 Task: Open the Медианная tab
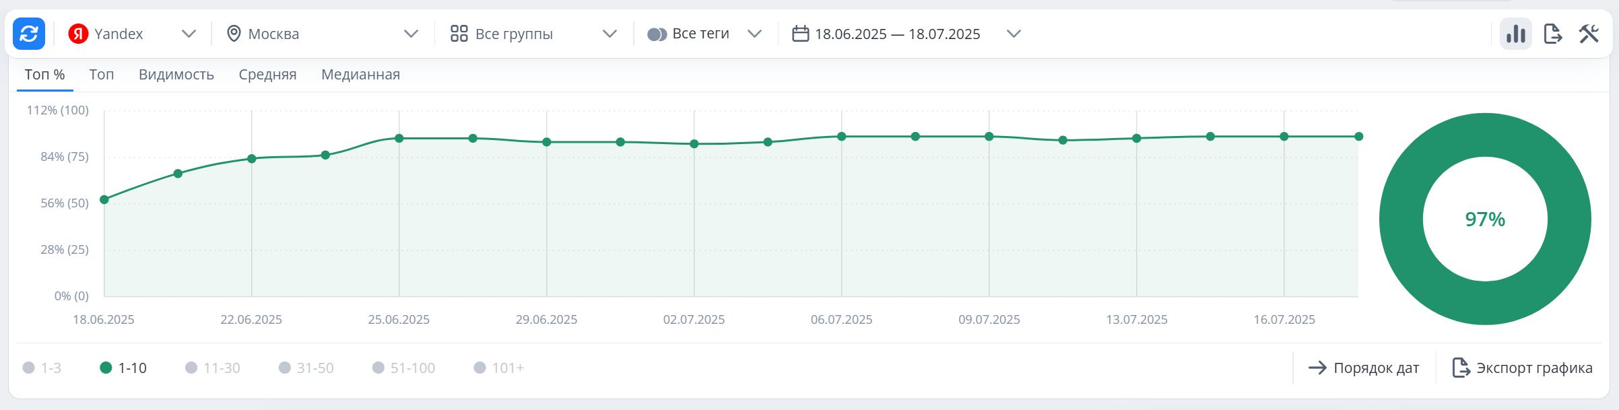click(x=360, y=75)
